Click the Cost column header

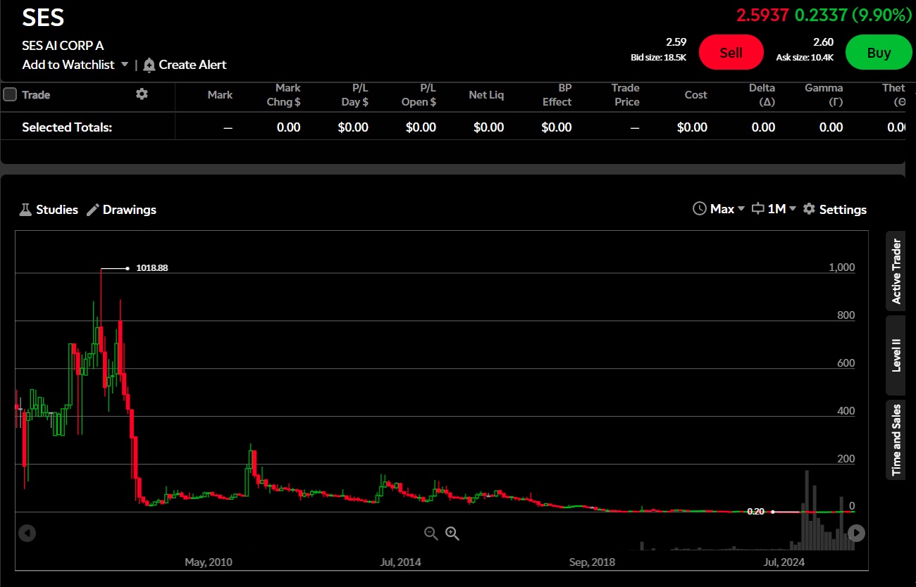695,95
